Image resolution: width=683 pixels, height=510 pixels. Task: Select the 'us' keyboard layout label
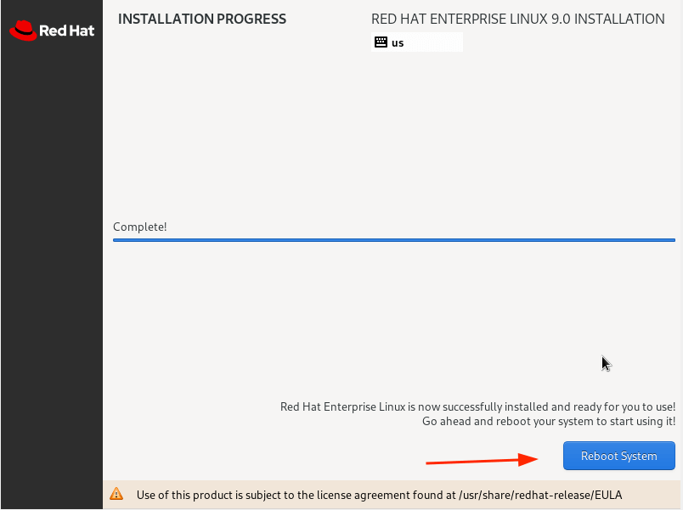point(398,43)
